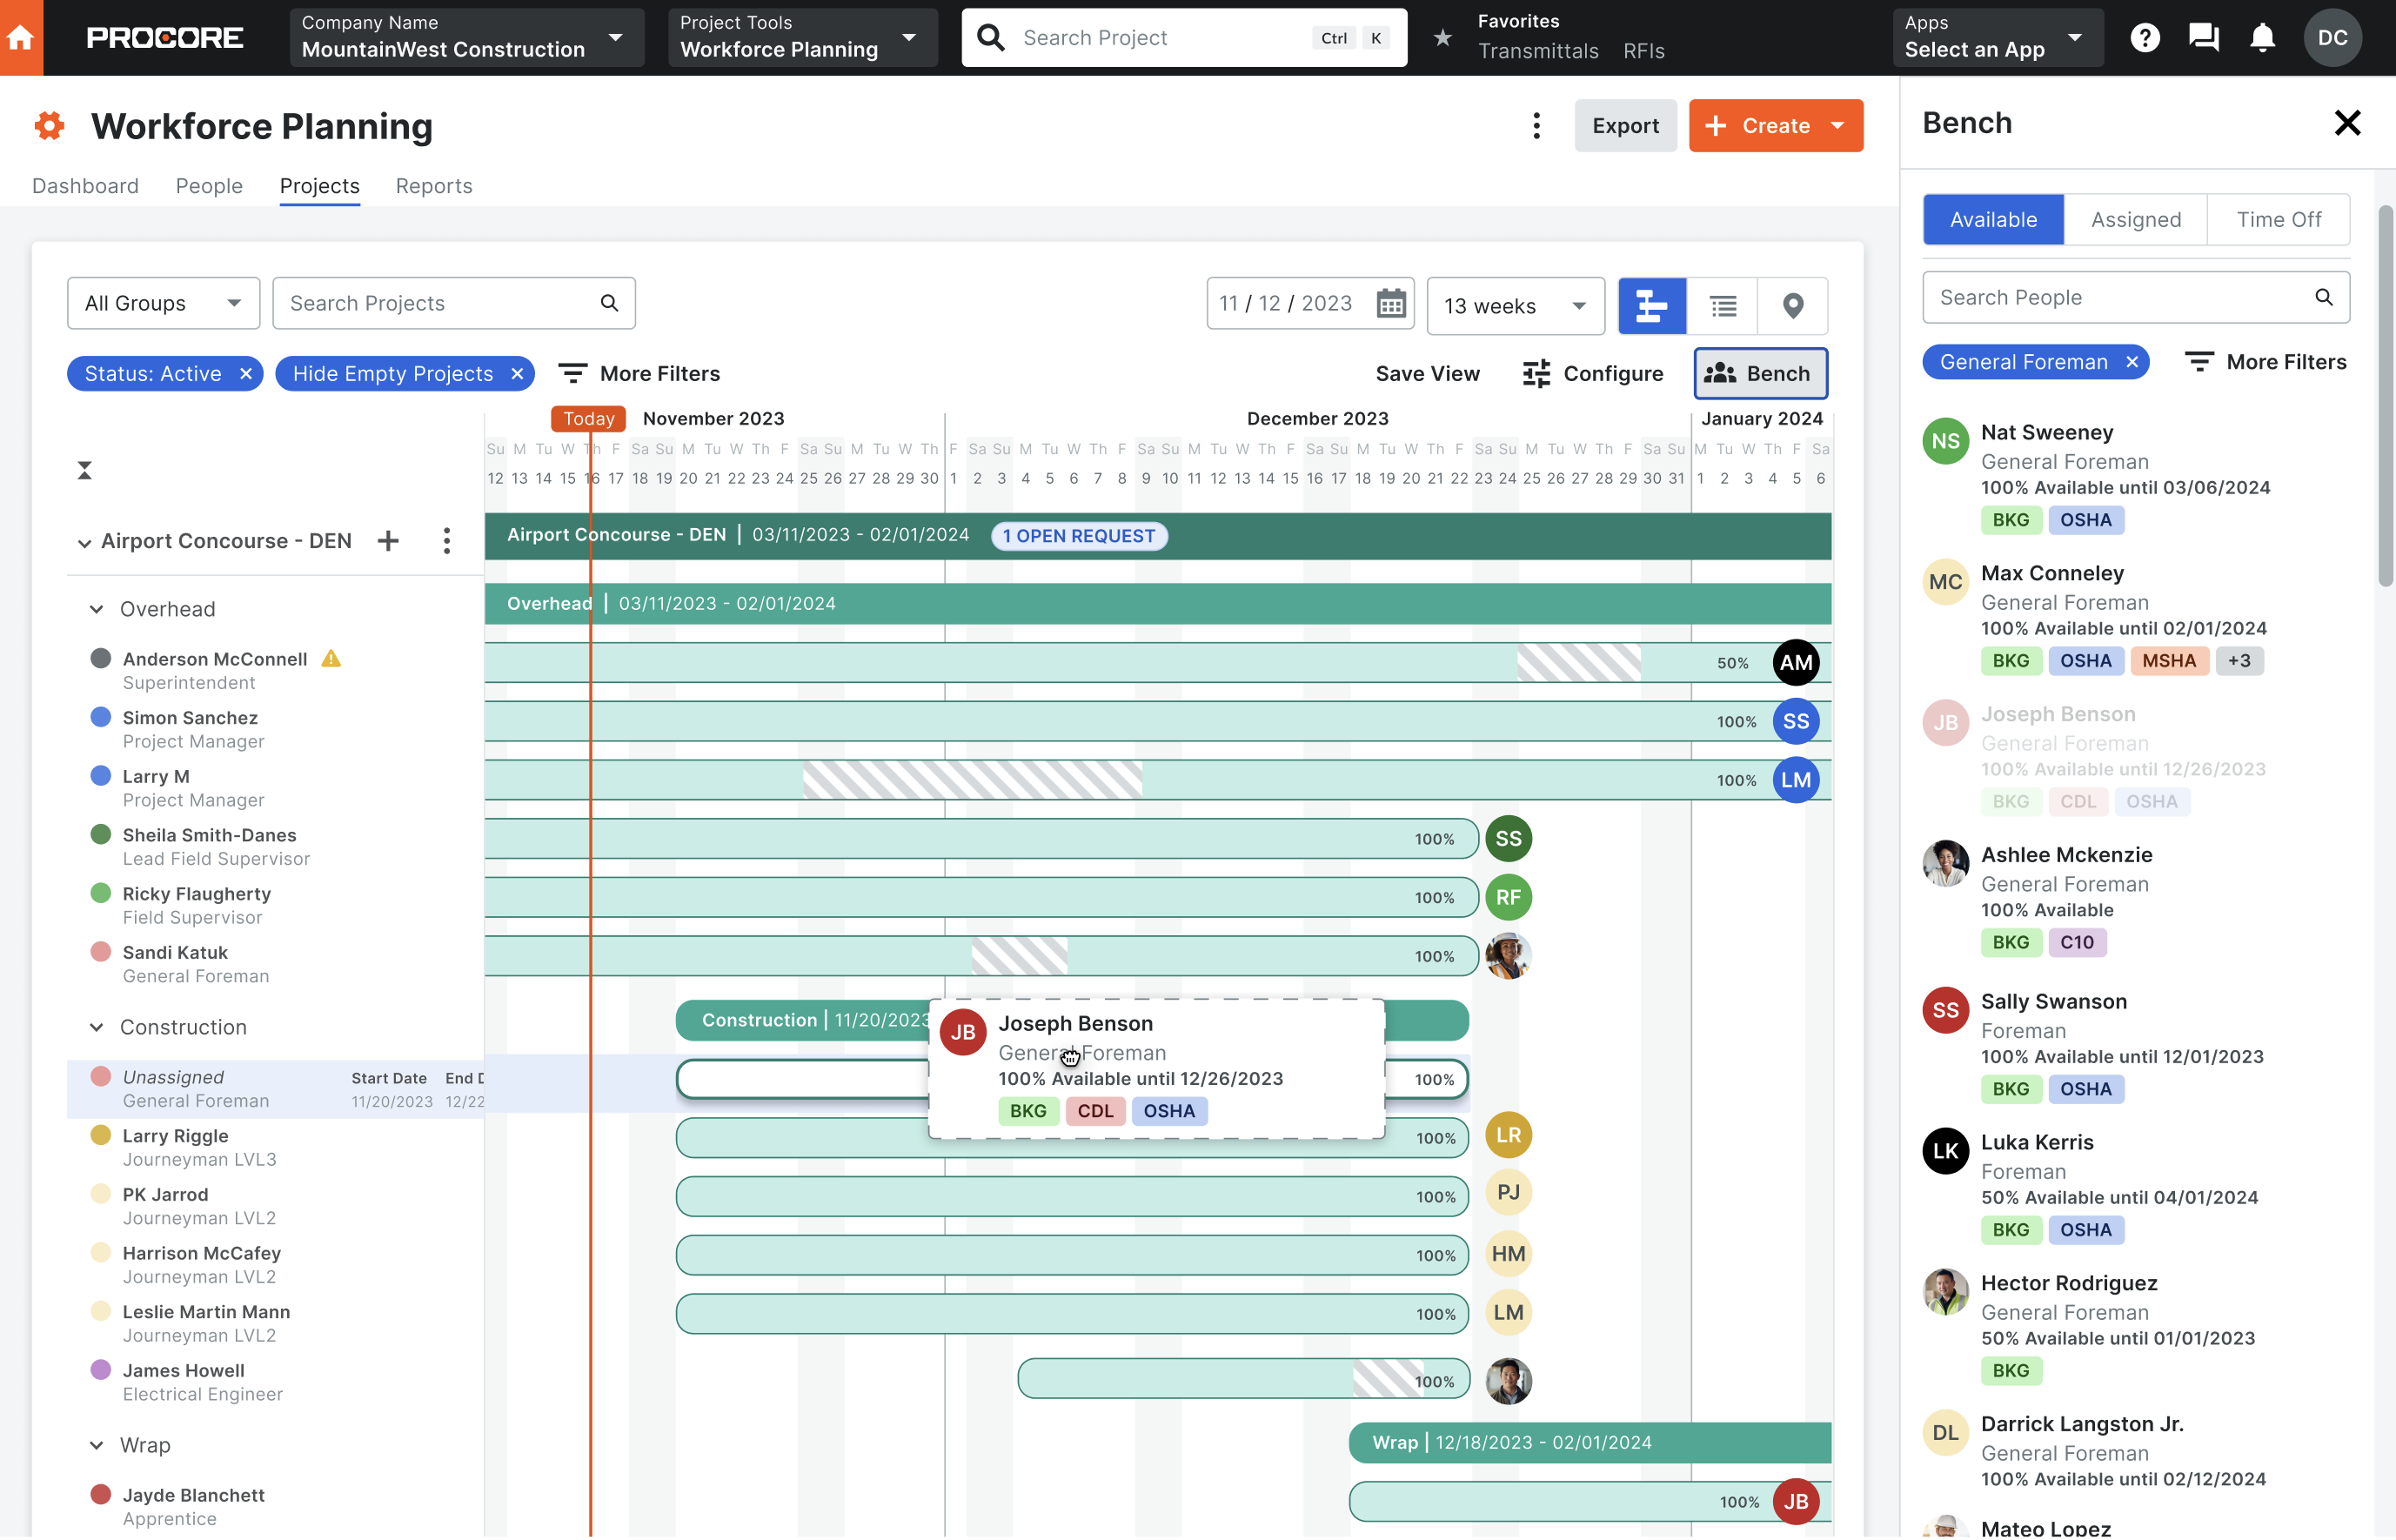Click the Procore home icon
2396x1540 pixels.
pos(21,38)
